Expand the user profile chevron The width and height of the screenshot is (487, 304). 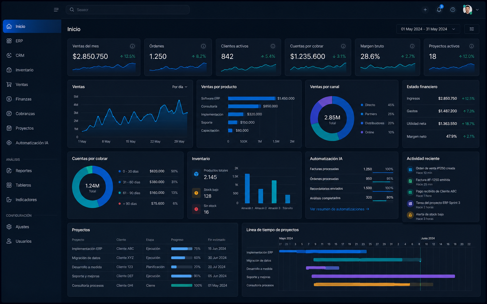[x=477, y=10]
